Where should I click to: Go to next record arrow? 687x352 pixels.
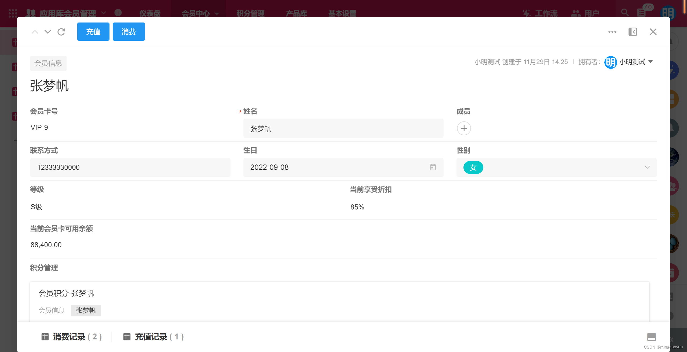48,32
